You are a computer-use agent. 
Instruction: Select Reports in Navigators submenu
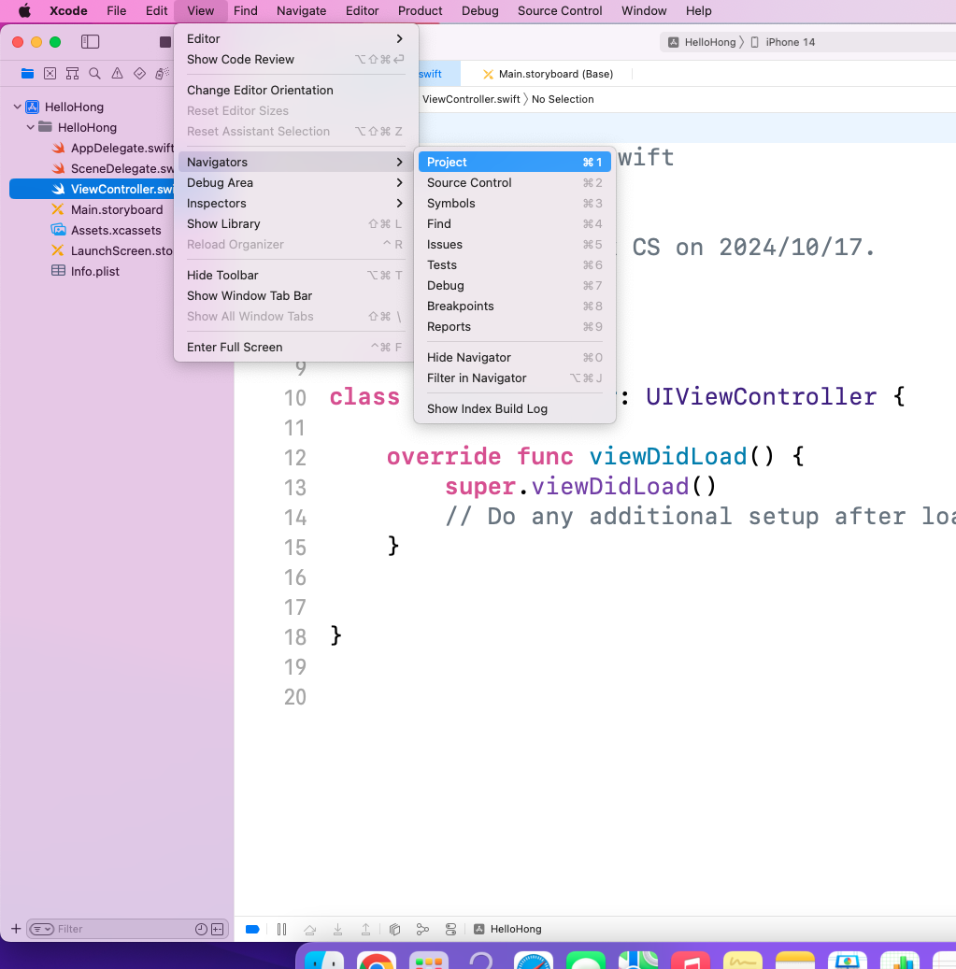tap(514, 326)
